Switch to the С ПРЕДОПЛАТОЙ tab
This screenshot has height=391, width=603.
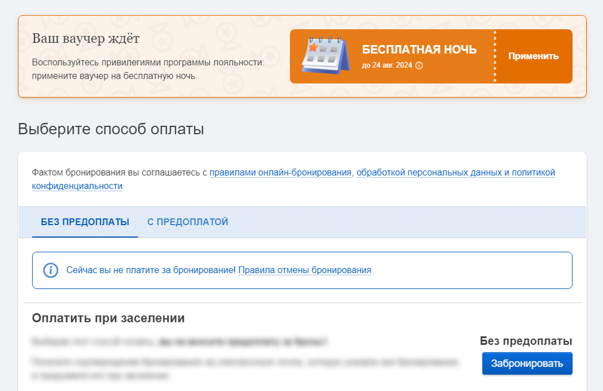(187, 222)
